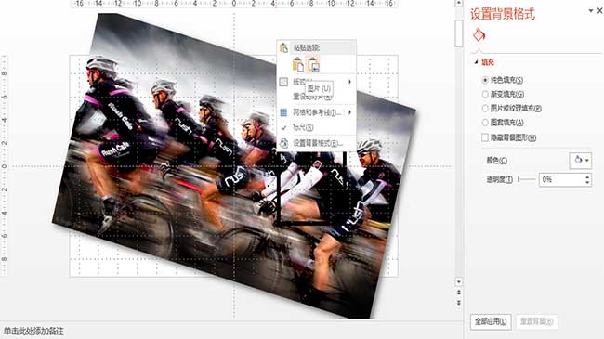
Task: Click the Apply to All (全部应用) button
Action: tap(491, 321)
